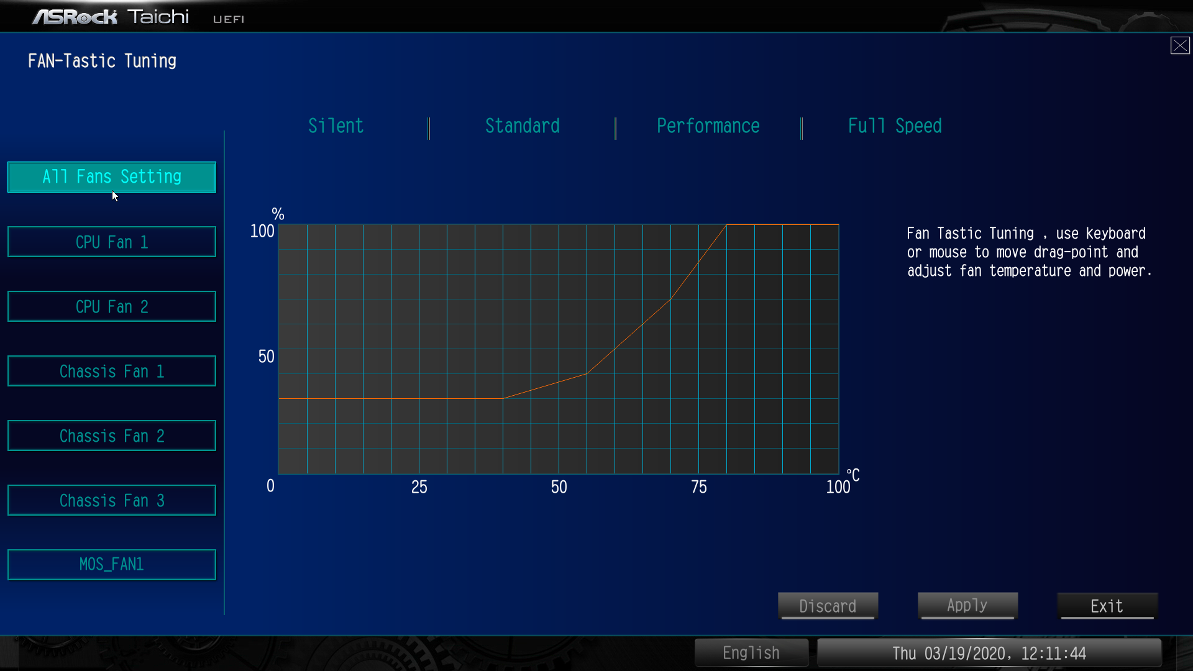Choose the Full Speed fan profile

click(894, 126)
